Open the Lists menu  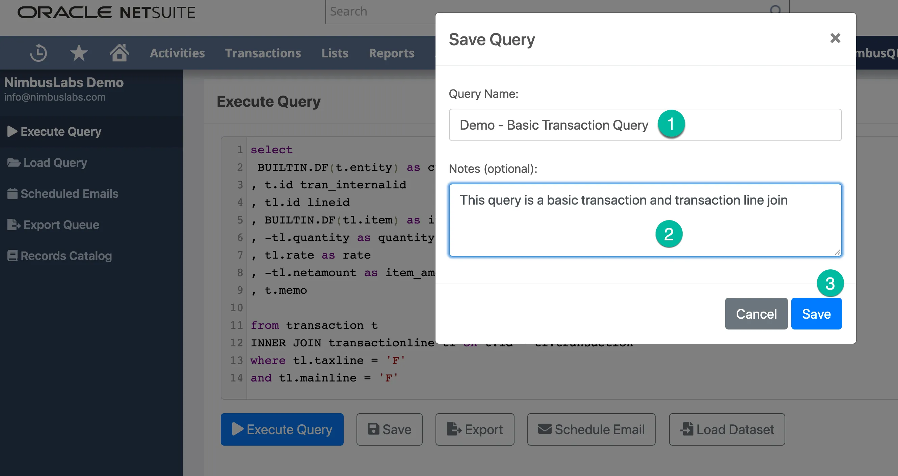click(x=335, y=53)
